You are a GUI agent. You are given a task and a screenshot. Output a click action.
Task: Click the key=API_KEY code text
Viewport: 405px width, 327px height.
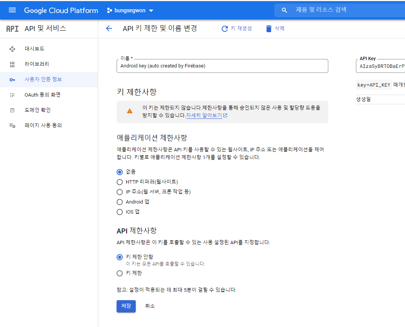click(374, 85)
